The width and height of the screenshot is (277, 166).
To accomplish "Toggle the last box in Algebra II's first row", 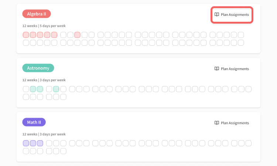I will pos(241,35).
